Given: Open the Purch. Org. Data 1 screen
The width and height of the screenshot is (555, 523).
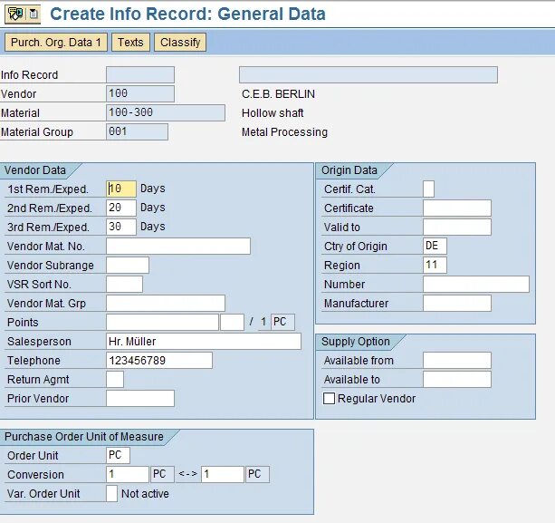Looking at the screenshot, I should (x=56, y=43).
